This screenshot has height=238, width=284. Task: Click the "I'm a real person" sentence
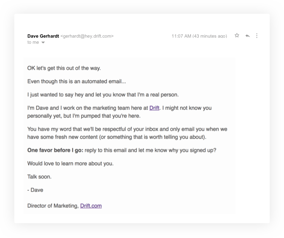(x=103, y=95)
